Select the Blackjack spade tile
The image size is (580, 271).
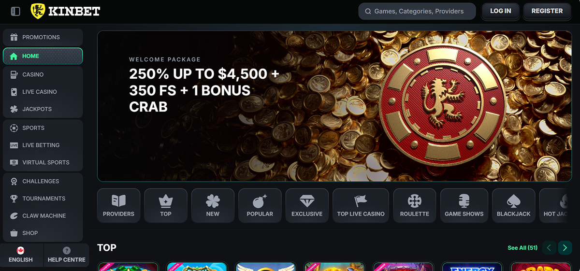point(514,205)
